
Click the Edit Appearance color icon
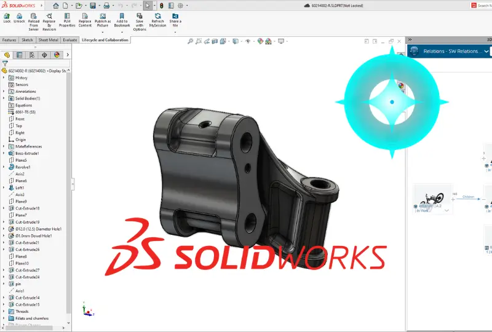(260, 41)
